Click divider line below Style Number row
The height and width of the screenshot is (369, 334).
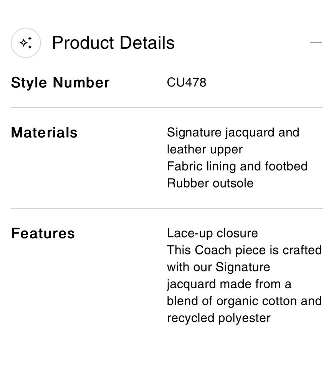[167, 108]
